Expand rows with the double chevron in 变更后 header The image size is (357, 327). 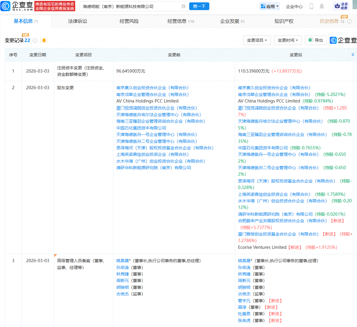coord(353,54)
